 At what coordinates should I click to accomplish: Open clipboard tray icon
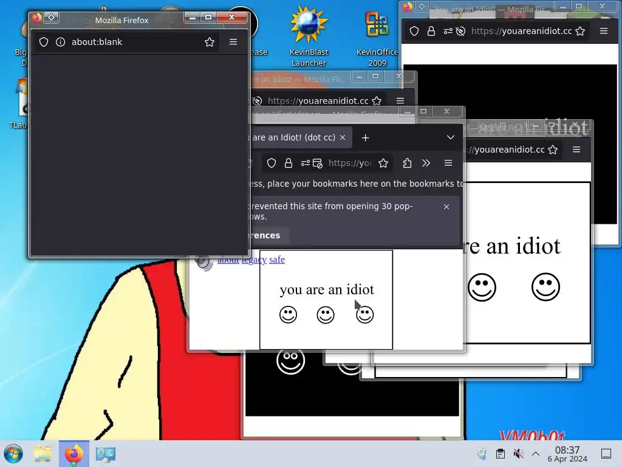pyautogui.click(x=501, y=454)
